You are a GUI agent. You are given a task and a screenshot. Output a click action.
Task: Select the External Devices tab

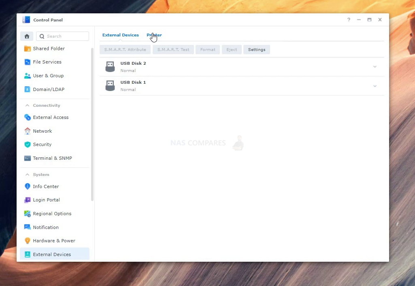[120, 35]
